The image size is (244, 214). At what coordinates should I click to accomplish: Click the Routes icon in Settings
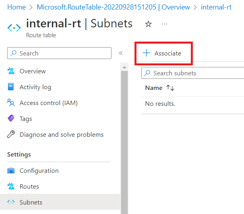click(x=11, y=187)
